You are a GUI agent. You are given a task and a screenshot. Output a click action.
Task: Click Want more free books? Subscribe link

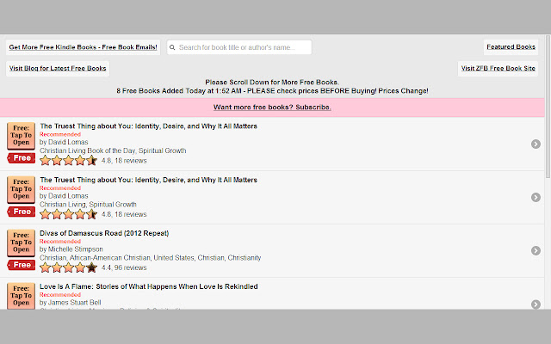pos(272,107)
